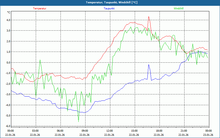The image size is (220, 138).
Task: Click the lowest dip of green windchill curve
Action: click(78, 121)
